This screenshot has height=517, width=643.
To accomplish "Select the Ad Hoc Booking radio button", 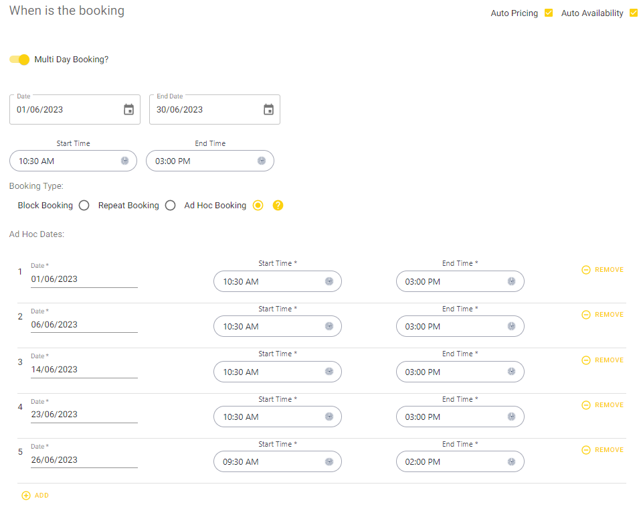I will click(x=258, y=205).
